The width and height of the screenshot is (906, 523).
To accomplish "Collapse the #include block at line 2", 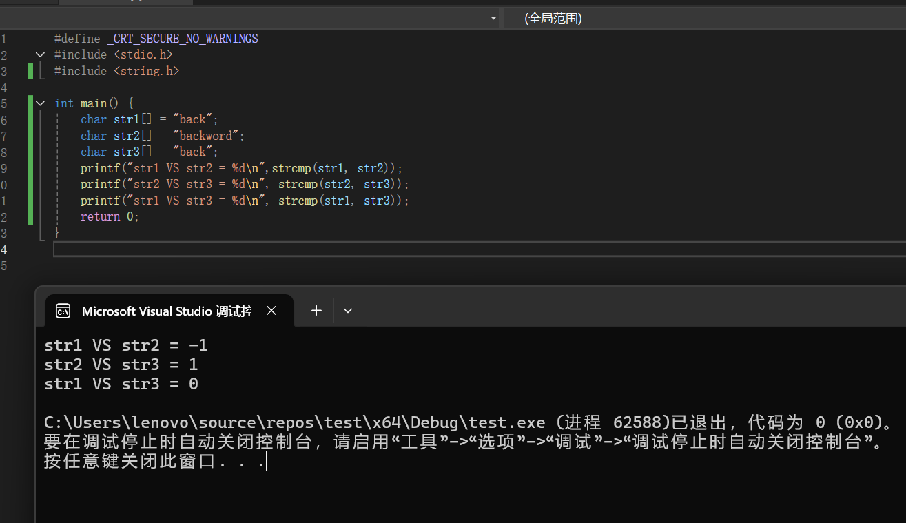I will [x=40, y=54].
